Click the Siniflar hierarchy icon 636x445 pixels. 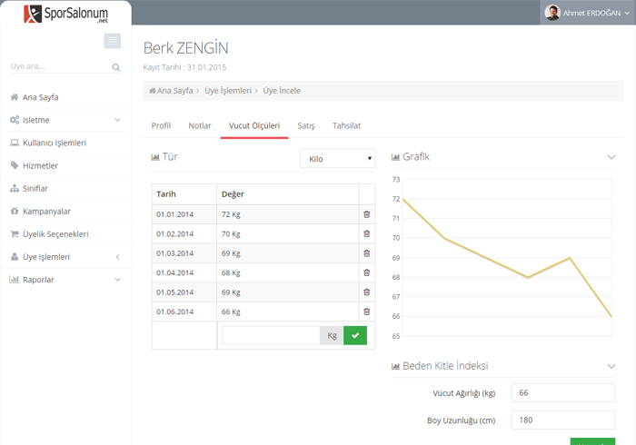click(x=15, y=189)
